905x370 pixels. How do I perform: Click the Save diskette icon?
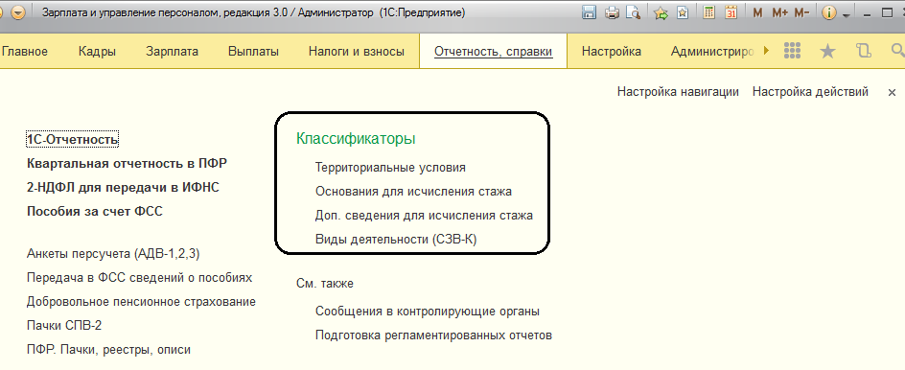590,12
